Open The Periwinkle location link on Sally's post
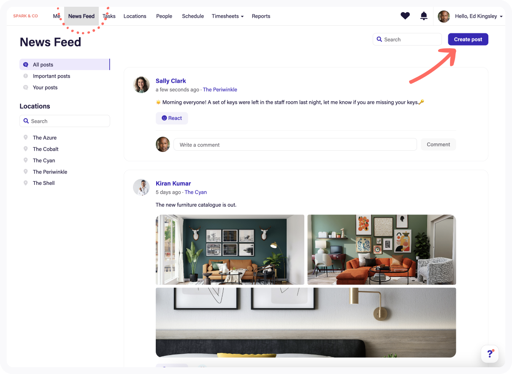 coord(220,89)
